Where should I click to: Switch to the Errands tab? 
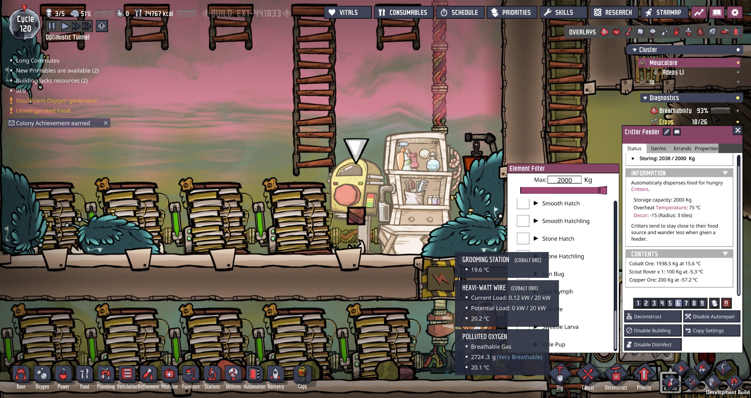682,148
